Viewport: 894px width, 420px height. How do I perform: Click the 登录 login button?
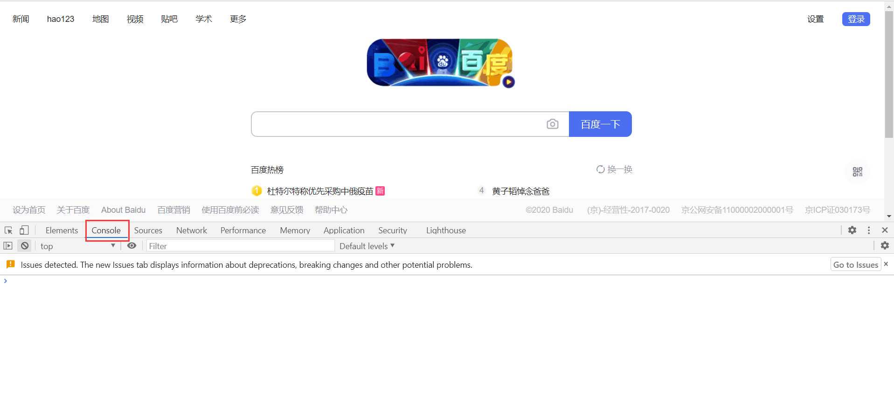coord(856,19)
